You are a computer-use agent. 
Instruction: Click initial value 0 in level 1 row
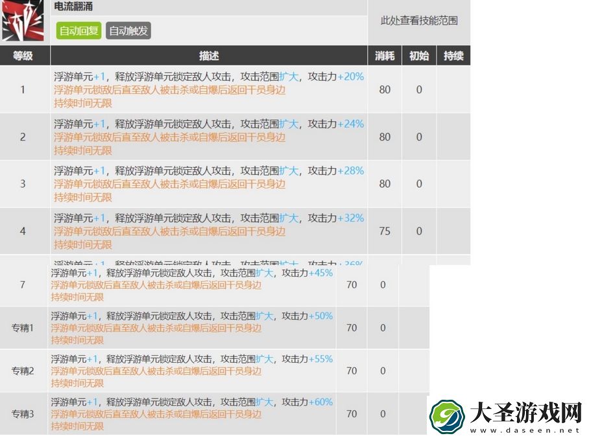419,89
